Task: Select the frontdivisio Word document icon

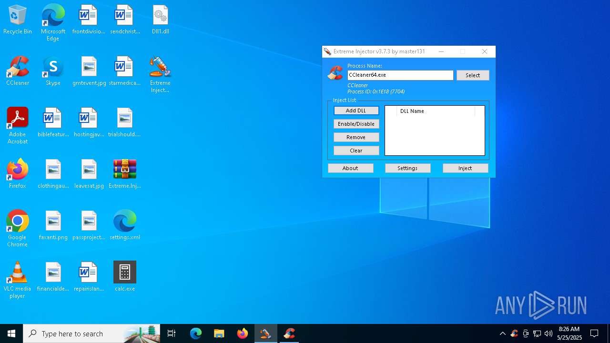Action: pos(89,20)
